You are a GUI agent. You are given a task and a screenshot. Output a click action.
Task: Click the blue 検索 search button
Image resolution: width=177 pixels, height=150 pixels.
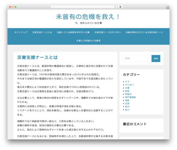[156, 59]
